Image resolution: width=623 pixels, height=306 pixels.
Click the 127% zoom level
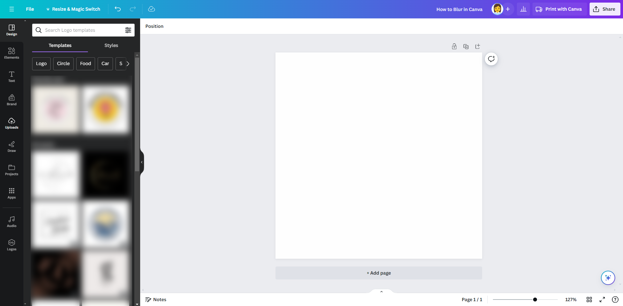point(571,300)
